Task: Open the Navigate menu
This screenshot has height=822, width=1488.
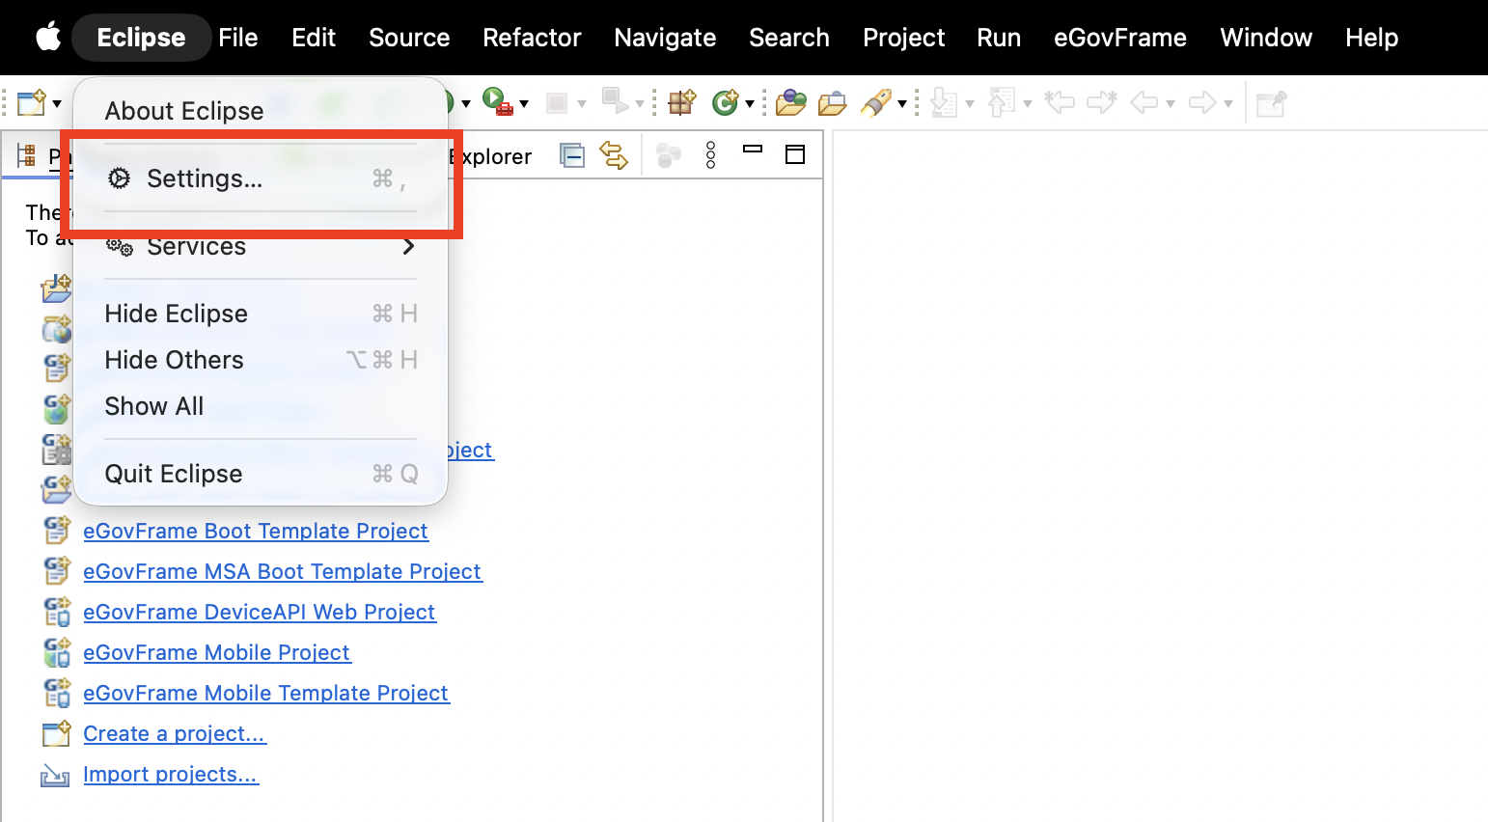Action: (x=665, y=38)
